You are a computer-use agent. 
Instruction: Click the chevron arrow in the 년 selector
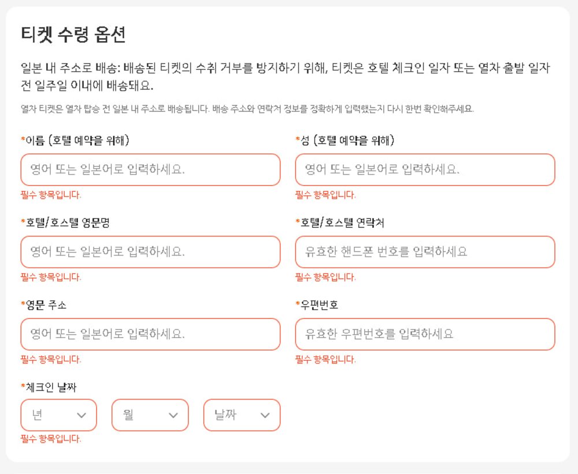81,415
